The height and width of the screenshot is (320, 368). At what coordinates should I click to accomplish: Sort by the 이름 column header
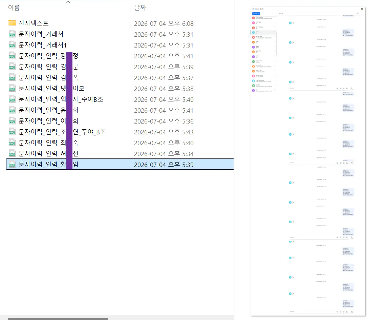click(14, 7)
